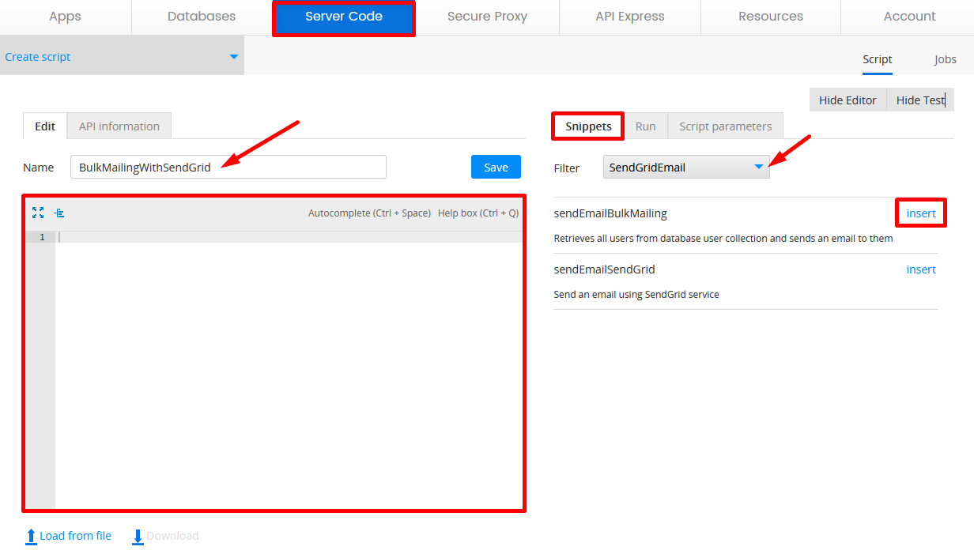The width and height of the screenshot is (974, 554).
Task: Click the sendEmailBulkMailing snippet name
Action: coord(610,213)
